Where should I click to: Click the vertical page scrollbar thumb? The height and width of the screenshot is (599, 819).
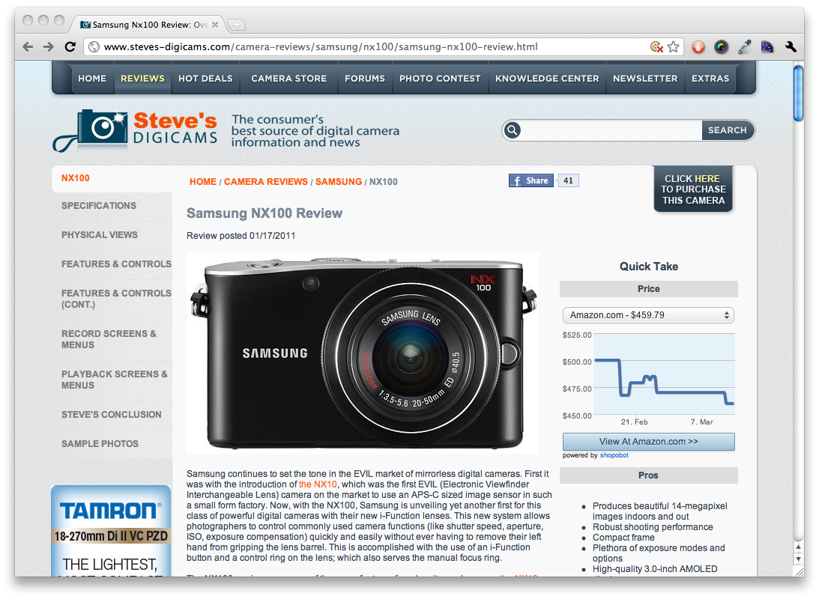[x=798, y=94]
